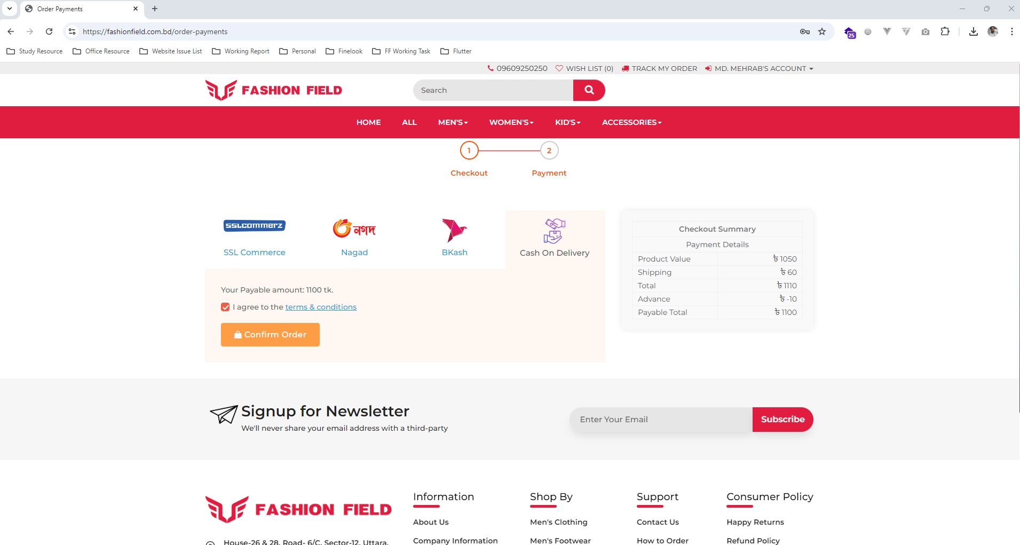Image resolution: width=1020 pixels, height=545 pixels.
Task: Select the BKash tab label
Action: click(455, 252)
